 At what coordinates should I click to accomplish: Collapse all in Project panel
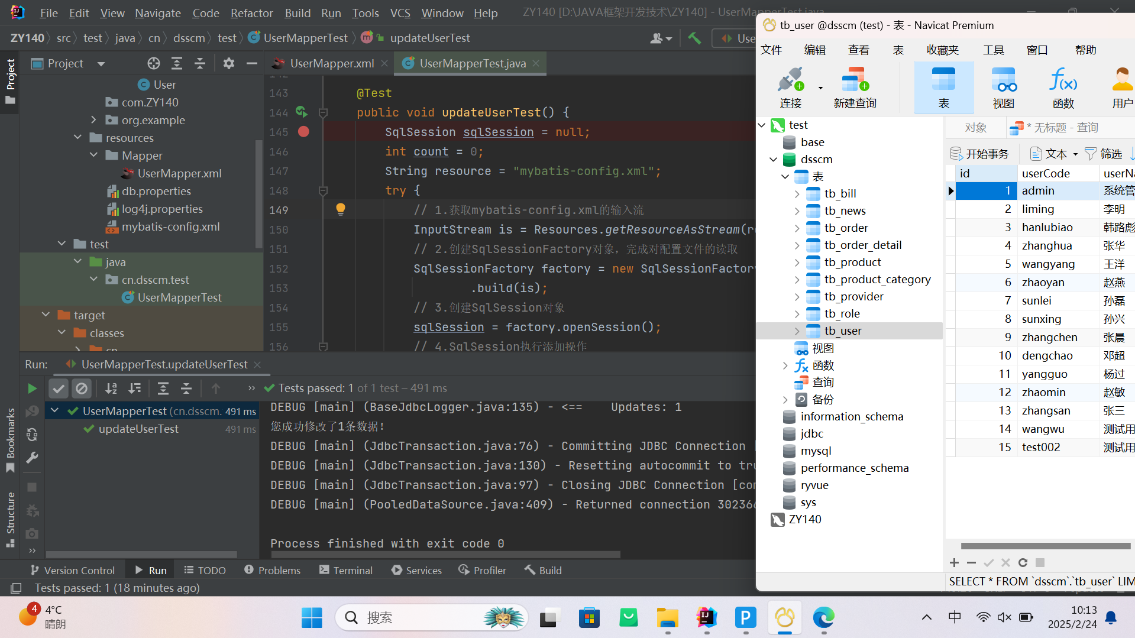(200, 63)
